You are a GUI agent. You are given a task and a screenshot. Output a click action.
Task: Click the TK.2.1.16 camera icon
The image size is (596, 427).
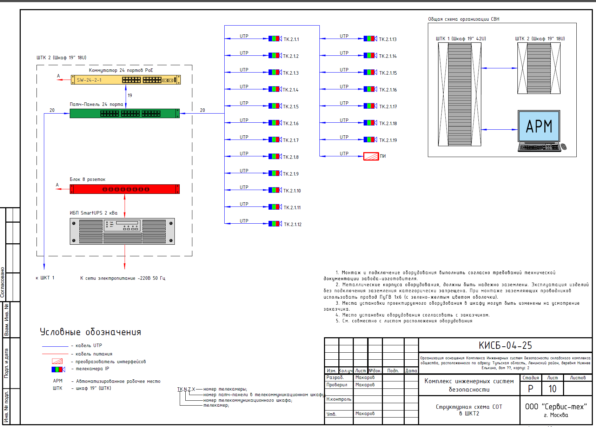coord(370,89)
